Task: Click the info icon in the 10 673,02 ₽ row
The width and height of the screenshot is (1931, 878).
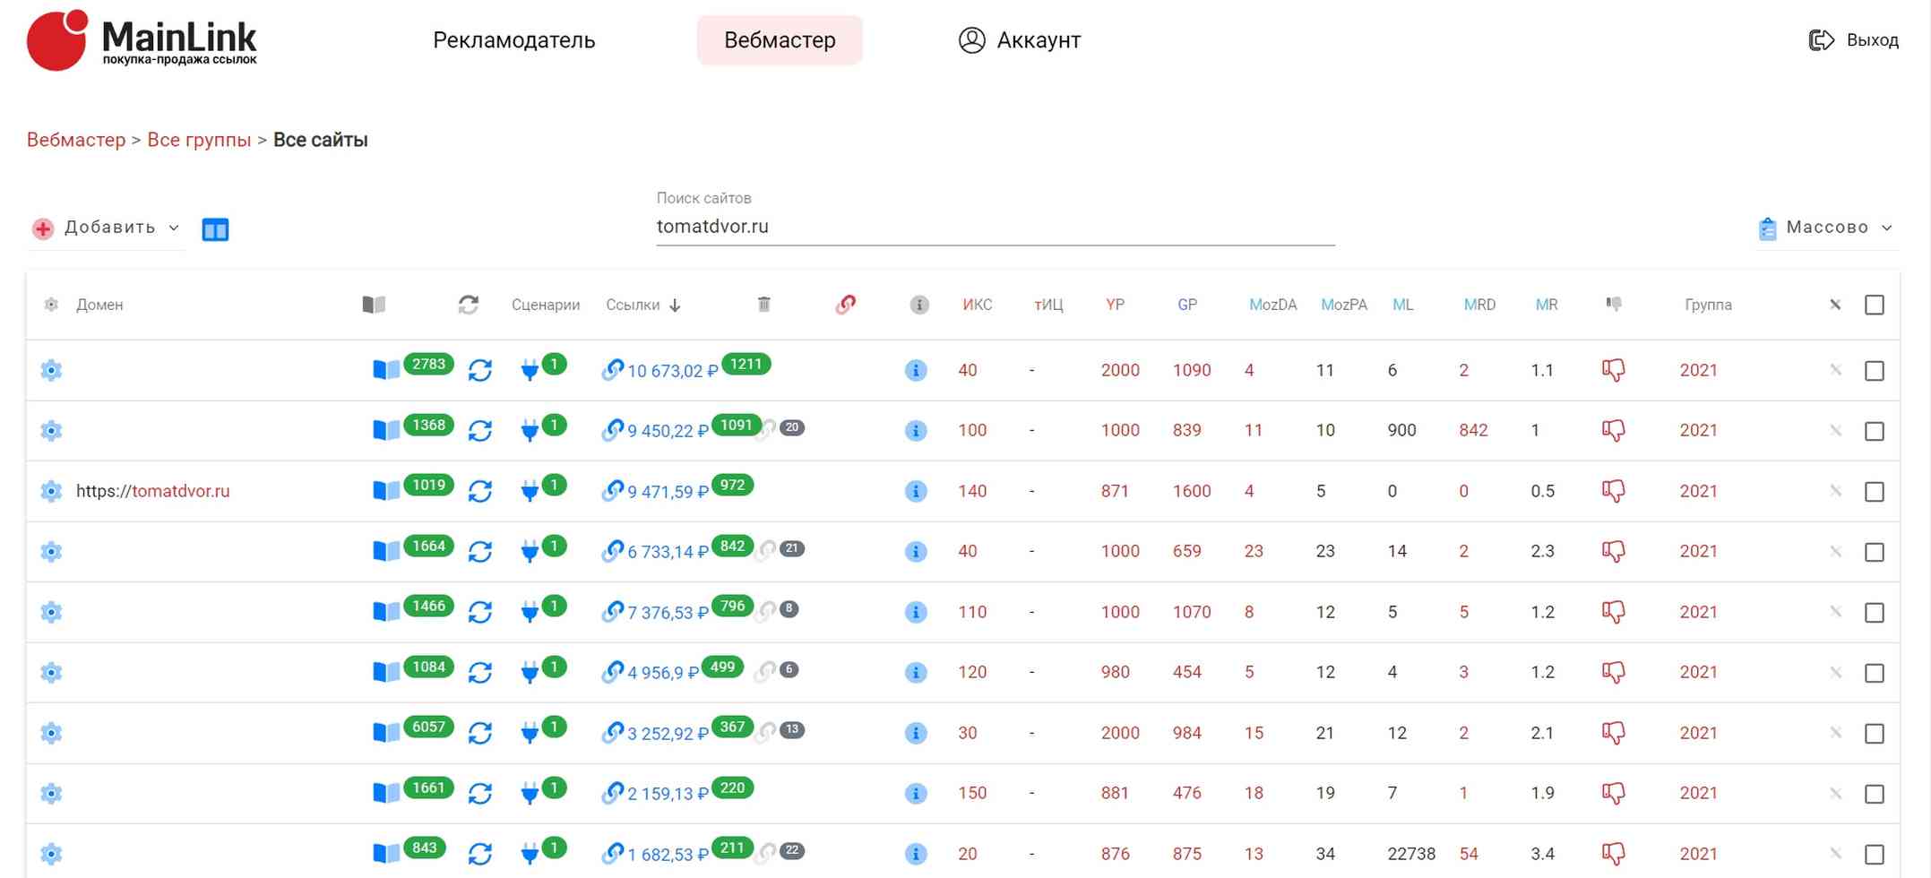Action: pos(915,370)
